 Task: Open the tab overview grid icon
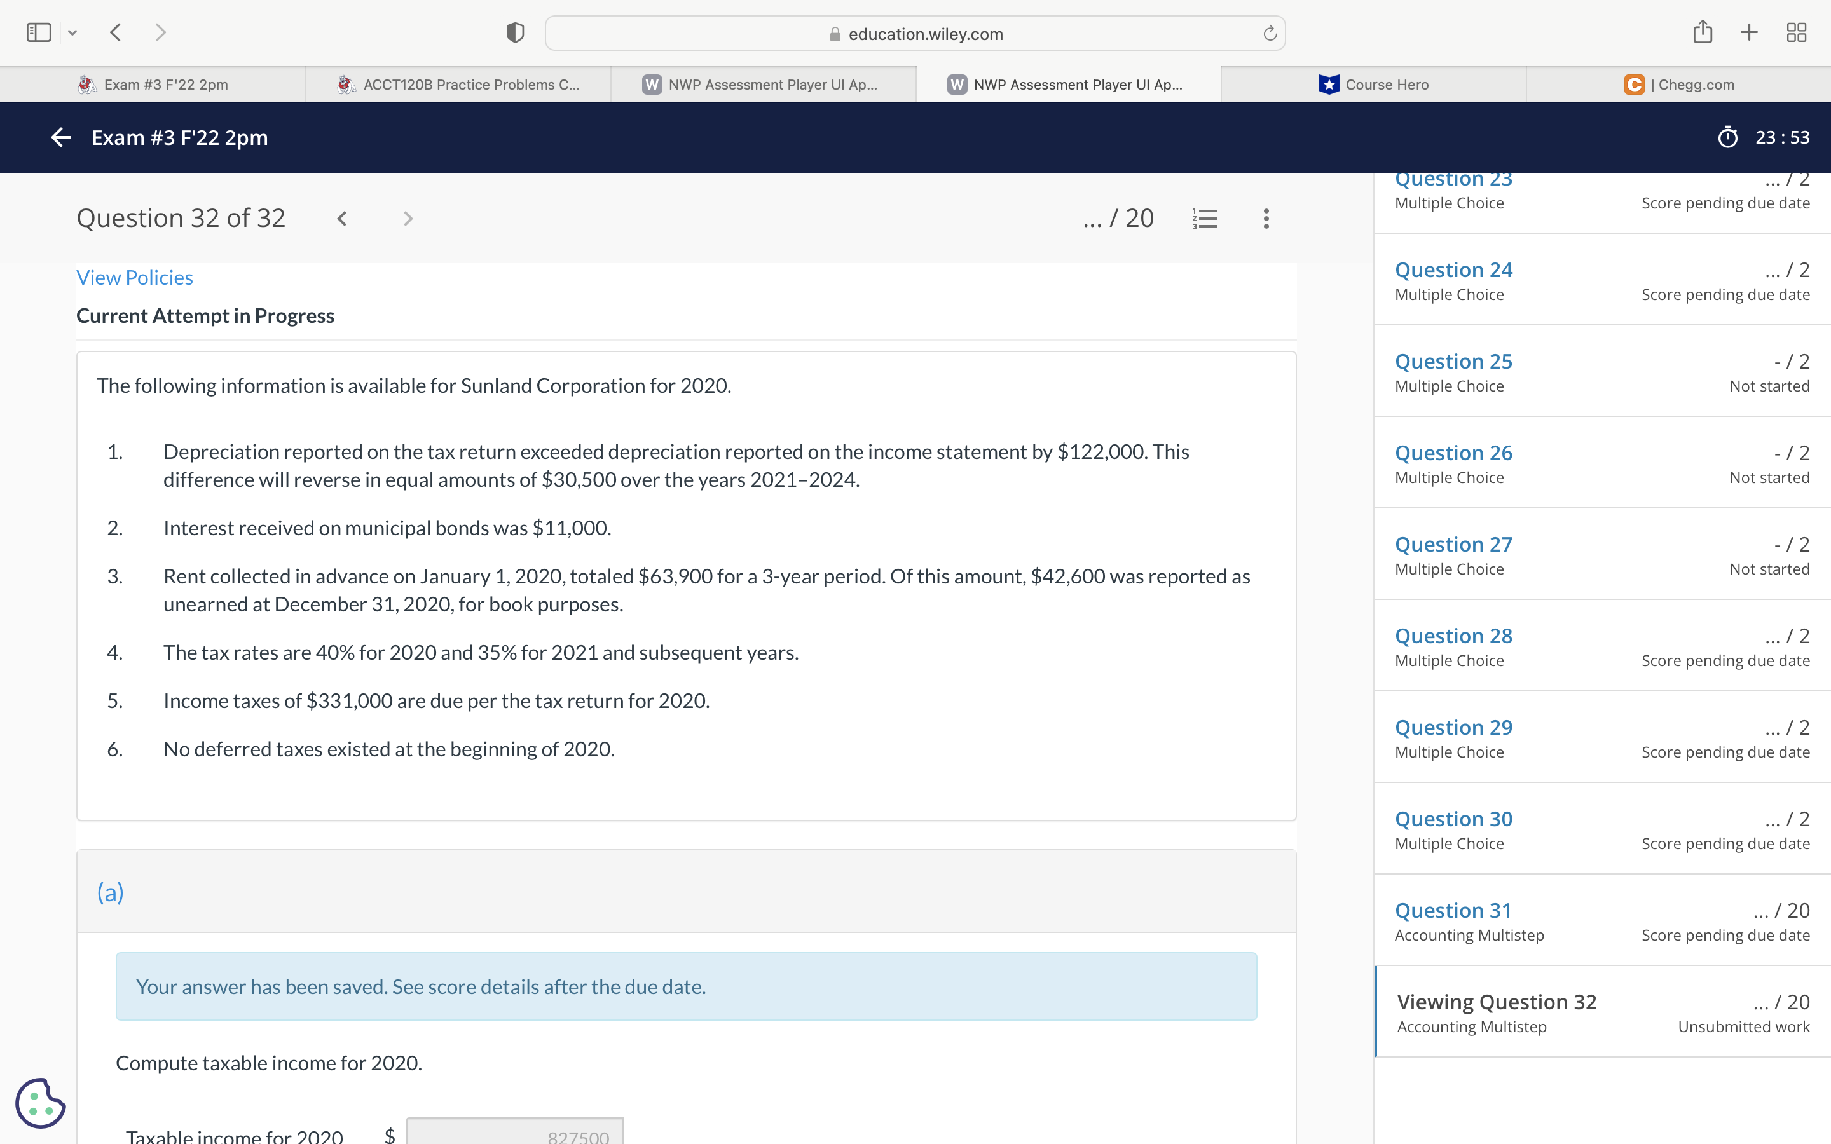pyautogui.click(x=1796, y=32)
